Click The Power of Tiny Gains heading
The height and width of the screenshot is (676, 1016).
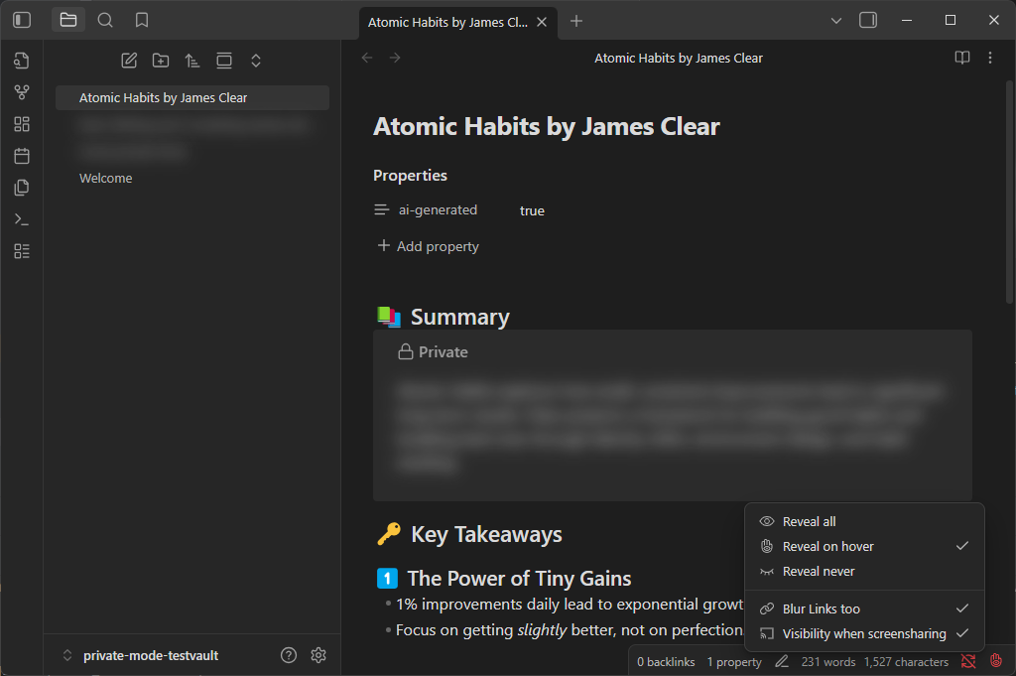(519, 578)
